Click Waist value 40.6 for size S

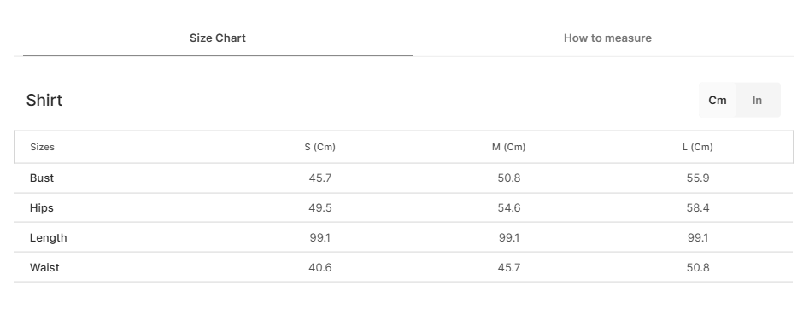(x=320, y=267)
